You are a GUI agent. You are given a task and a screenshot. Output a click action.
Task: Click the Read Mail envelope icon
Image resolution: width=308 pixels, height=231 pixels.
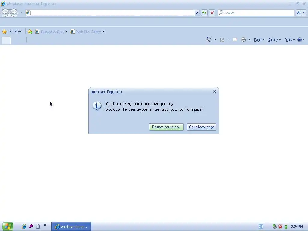coord(235,40)
